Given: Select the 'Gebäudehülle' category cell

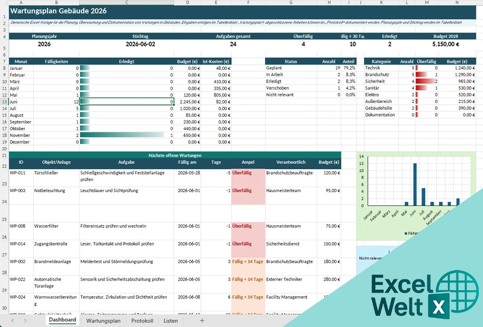Looking at the screenshot, I should pos(381,108).
